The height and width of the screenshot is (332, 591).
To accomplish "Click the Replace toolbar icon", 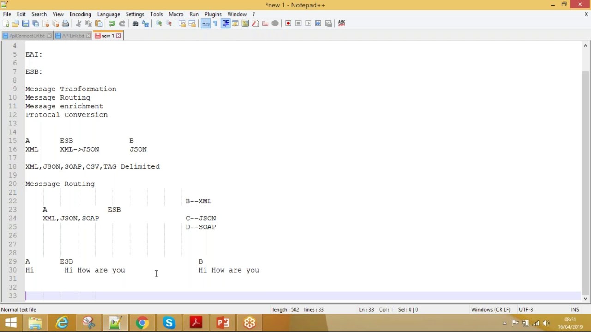I will [x=145, y=23].
